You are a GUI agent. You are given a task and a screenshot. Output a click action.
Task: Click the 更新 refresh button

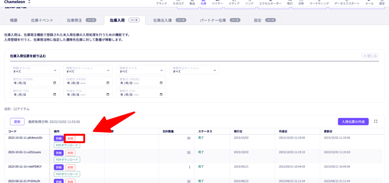coord(17,121)
